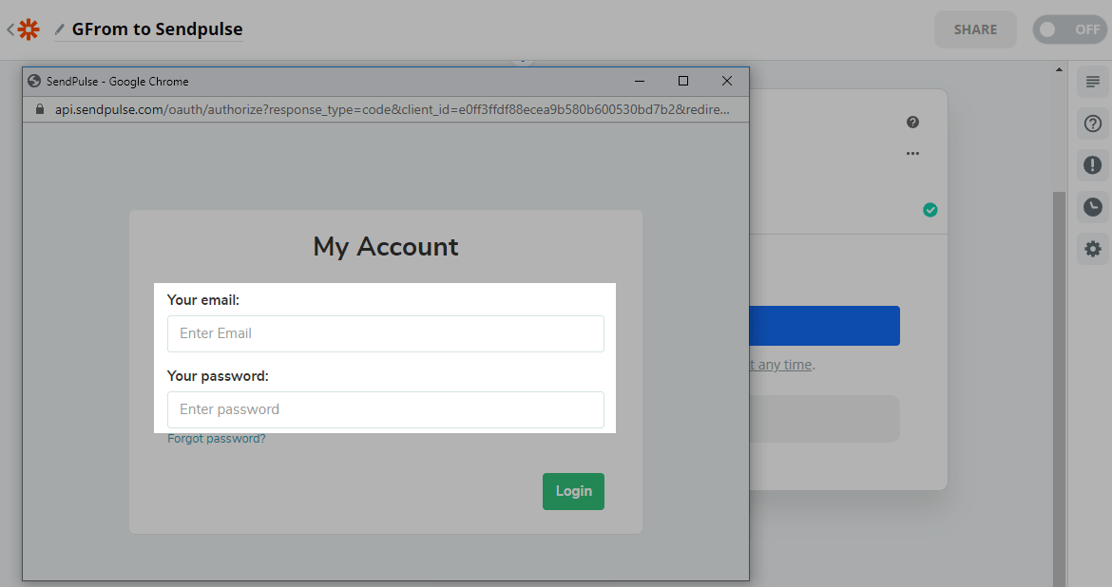
Task: Click the step help question mark icon
Action: [912, 123]
